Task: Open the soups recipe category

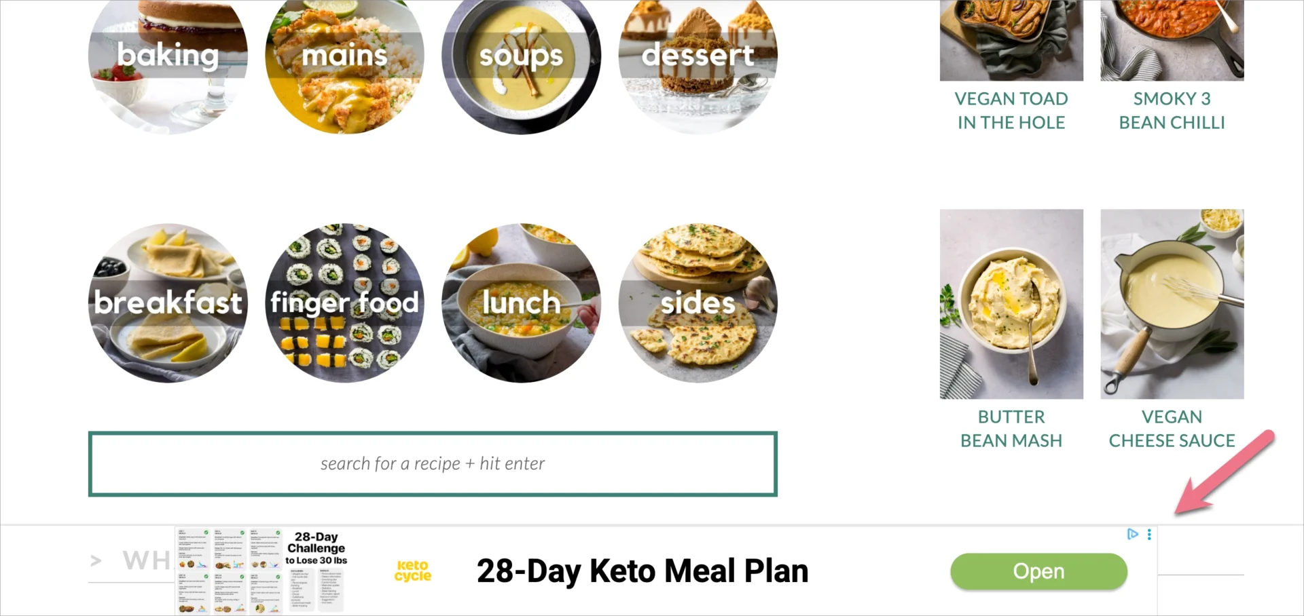Action: coord(521,56)
